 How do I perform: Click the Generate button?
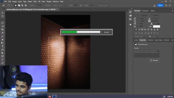(154, 60)
